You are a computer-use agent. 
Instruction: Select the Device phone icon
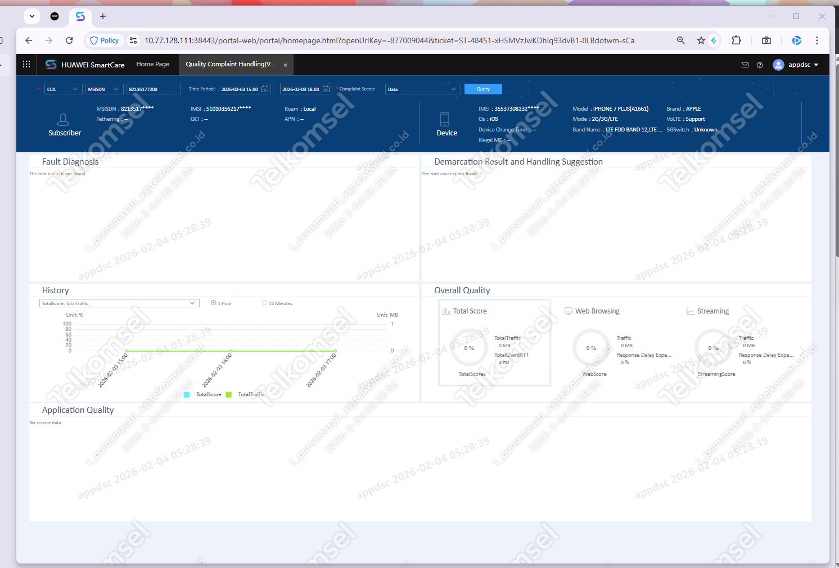(x=444, y=119)
